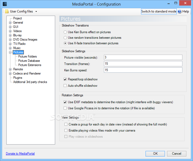Select Plugins in the settings tree
Viewport: 193px width, 161px height.
18,78
